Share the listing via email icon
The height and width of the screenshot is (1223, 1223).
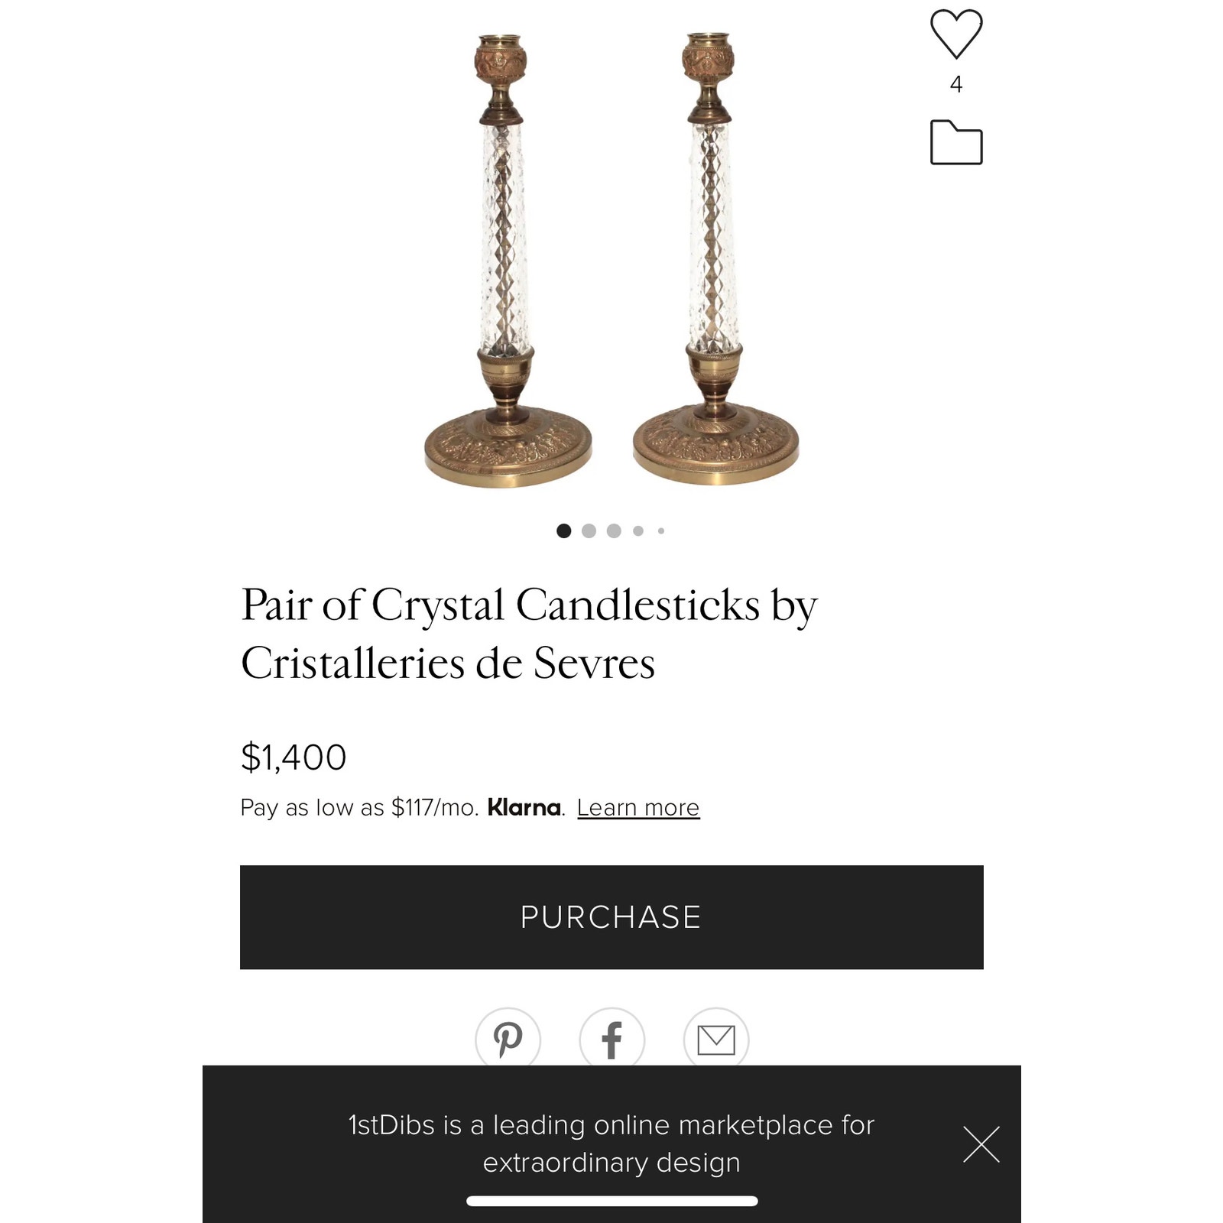[715, 1039]
